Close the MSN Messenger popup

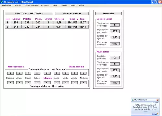157,100
